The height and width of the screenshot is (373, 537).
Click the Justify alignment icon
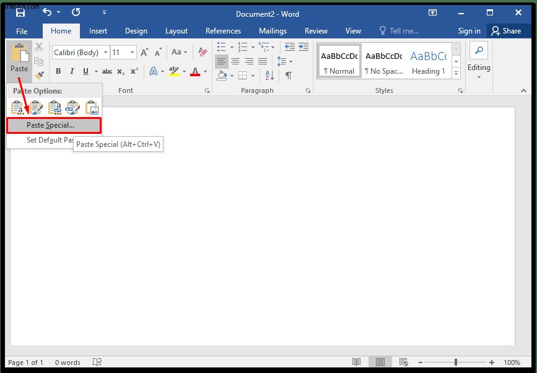[263, 62]
